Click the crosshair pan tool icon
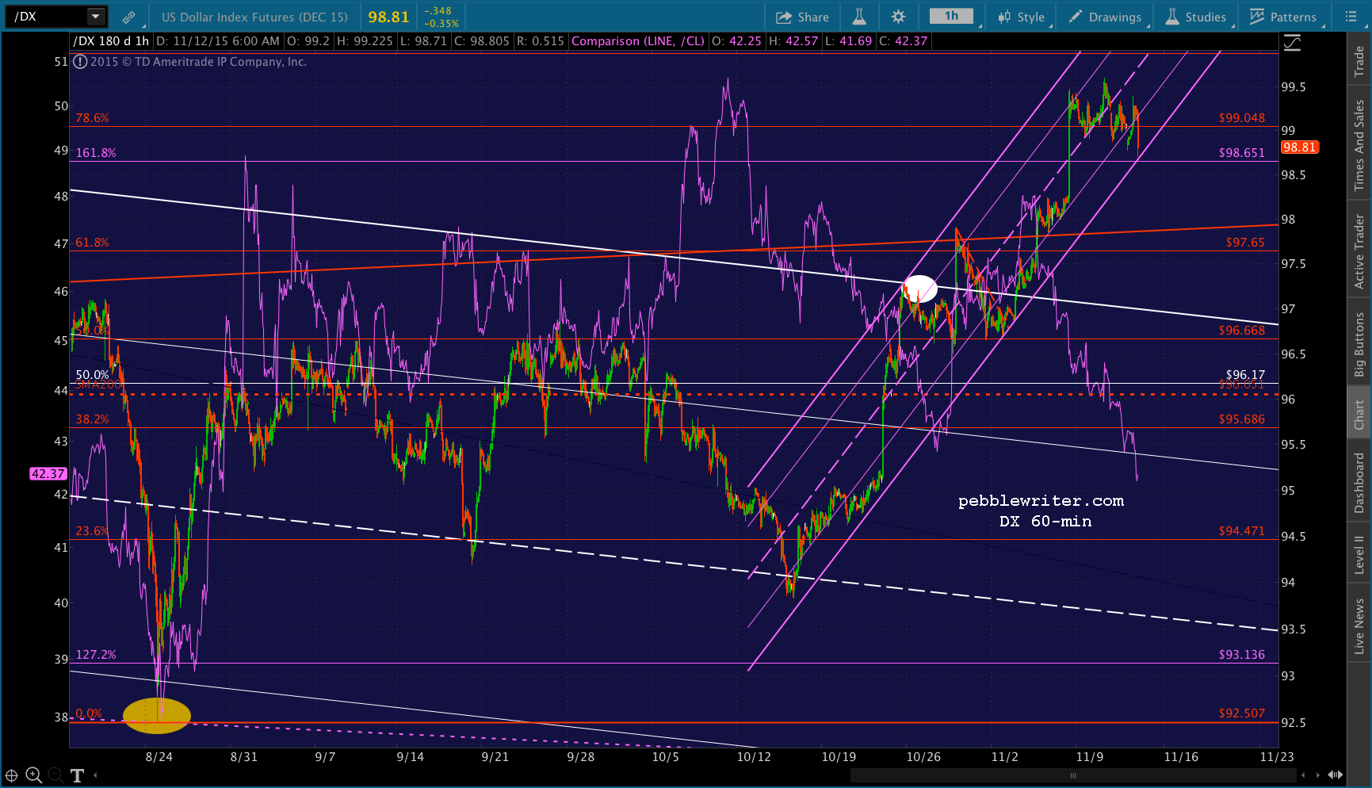This screenshot has height=788, width=1372. pos(12,775)
